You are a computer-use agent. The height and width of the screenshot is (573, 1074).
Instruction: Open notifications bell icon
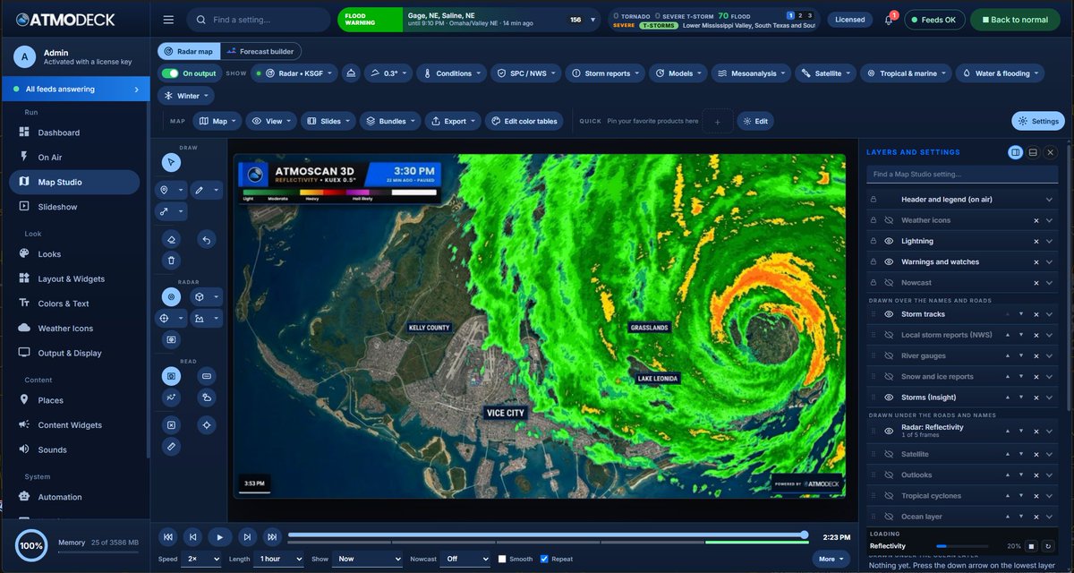click(x=888, y=20)
